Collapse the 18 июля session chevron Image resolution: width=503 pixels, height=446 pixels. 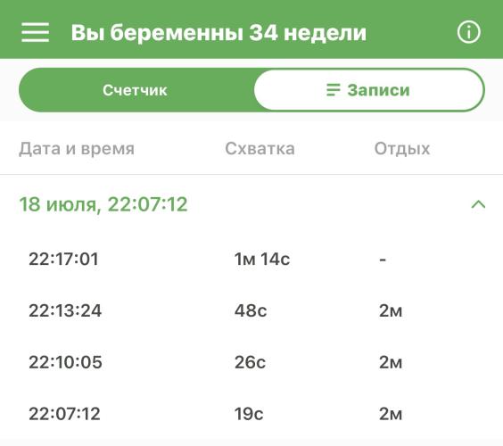click(478, 204)
